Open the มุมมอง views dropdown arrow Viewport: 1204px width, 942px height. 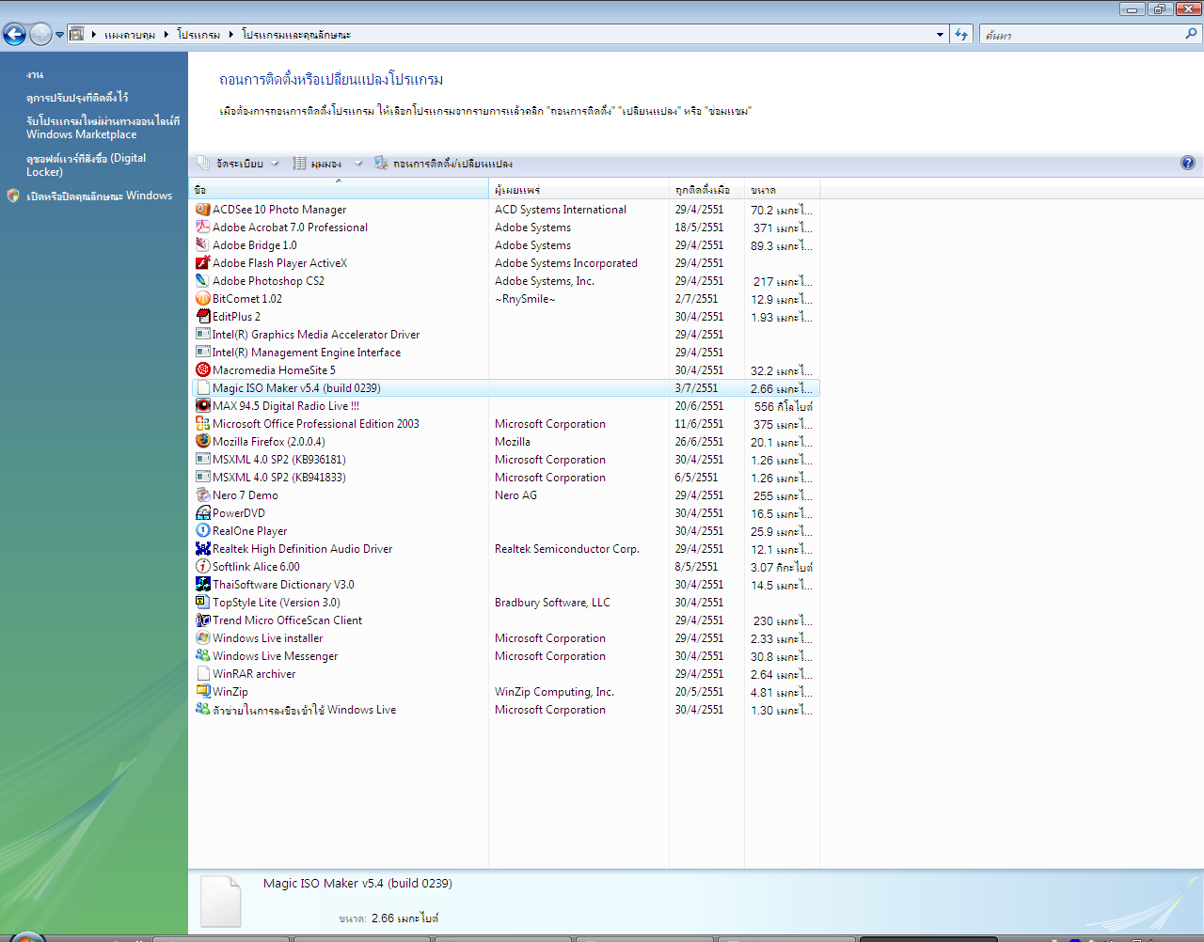358,164
